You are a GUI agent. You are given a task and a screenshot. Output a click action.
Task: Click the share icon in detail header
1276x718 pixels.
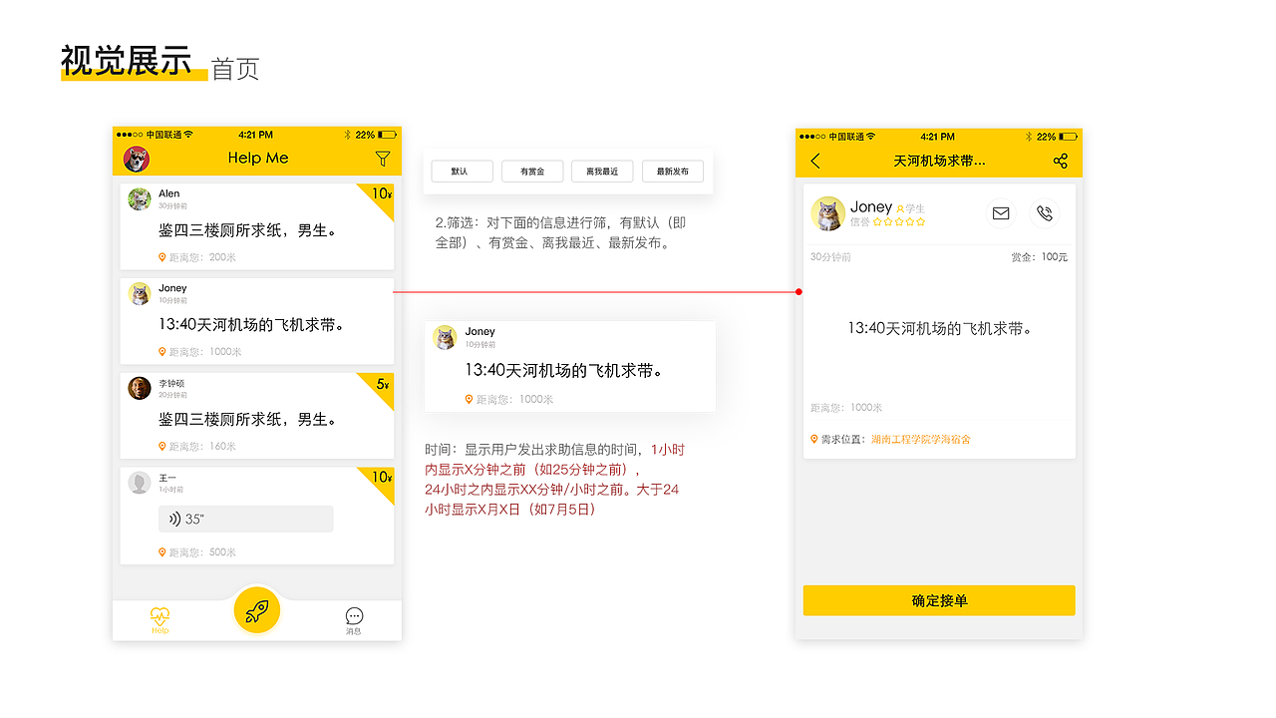coord(1060,161)
